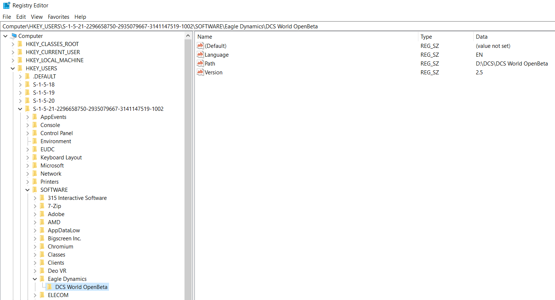Click the Path string value icon
This screenshot has width=555, height=300.
click(200, 63)
